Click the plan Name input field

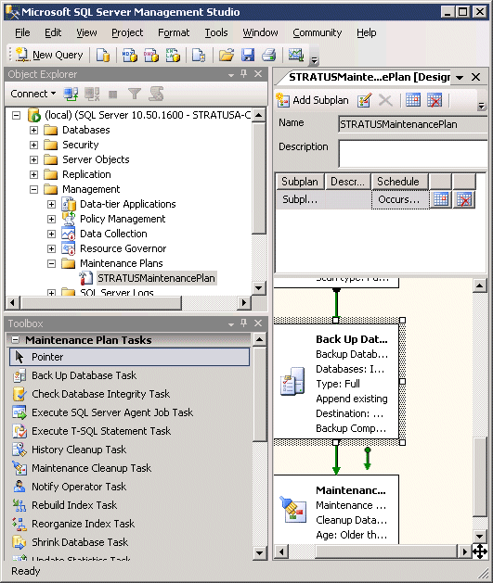[412, 124]
